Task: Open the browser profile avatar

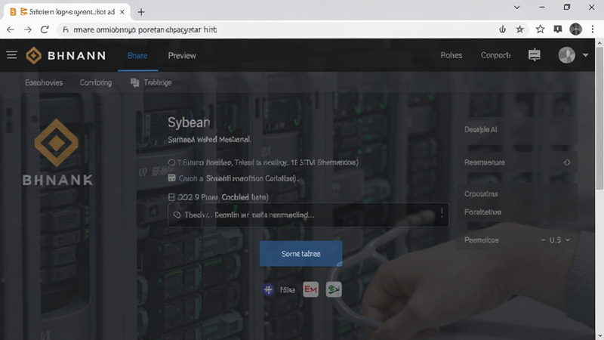Action: (575, 29)
